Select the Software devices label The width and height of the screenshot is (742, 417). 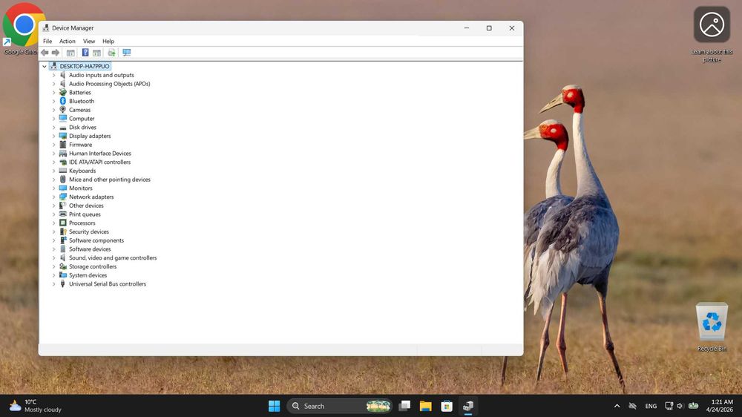coord(90,249)
